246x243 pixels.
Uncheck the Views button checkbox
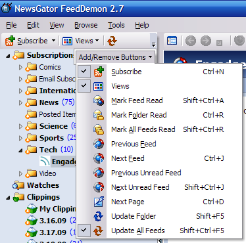84,86
